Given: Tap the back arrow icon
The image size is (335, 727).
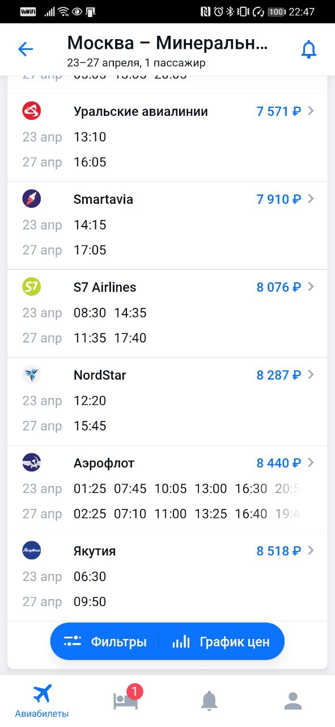Looking at the screenshot, I should point(26,49).
